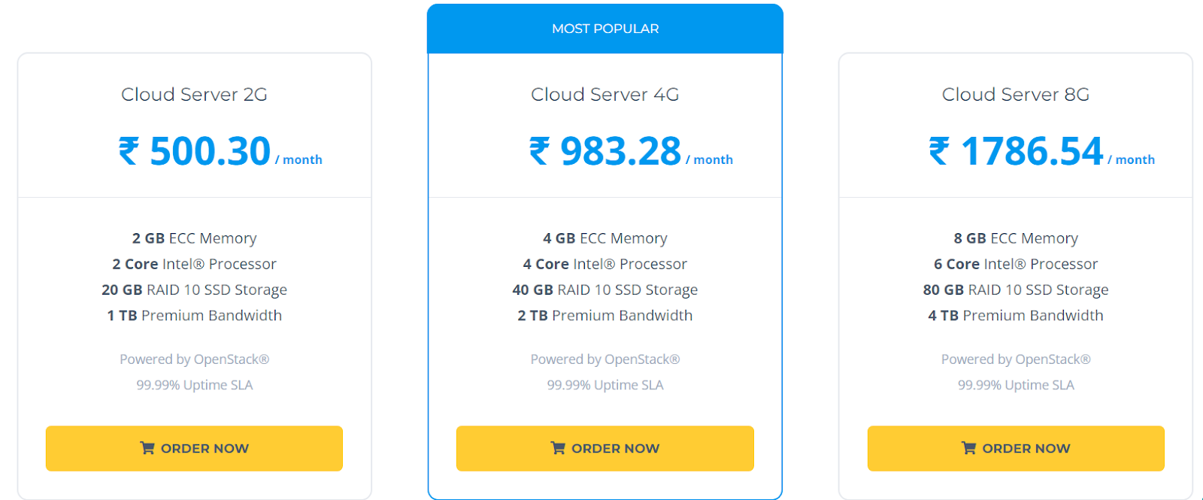The image size is (1203, 500).
Task: Order the Cloud Server 4G plan
Action: 605,449
